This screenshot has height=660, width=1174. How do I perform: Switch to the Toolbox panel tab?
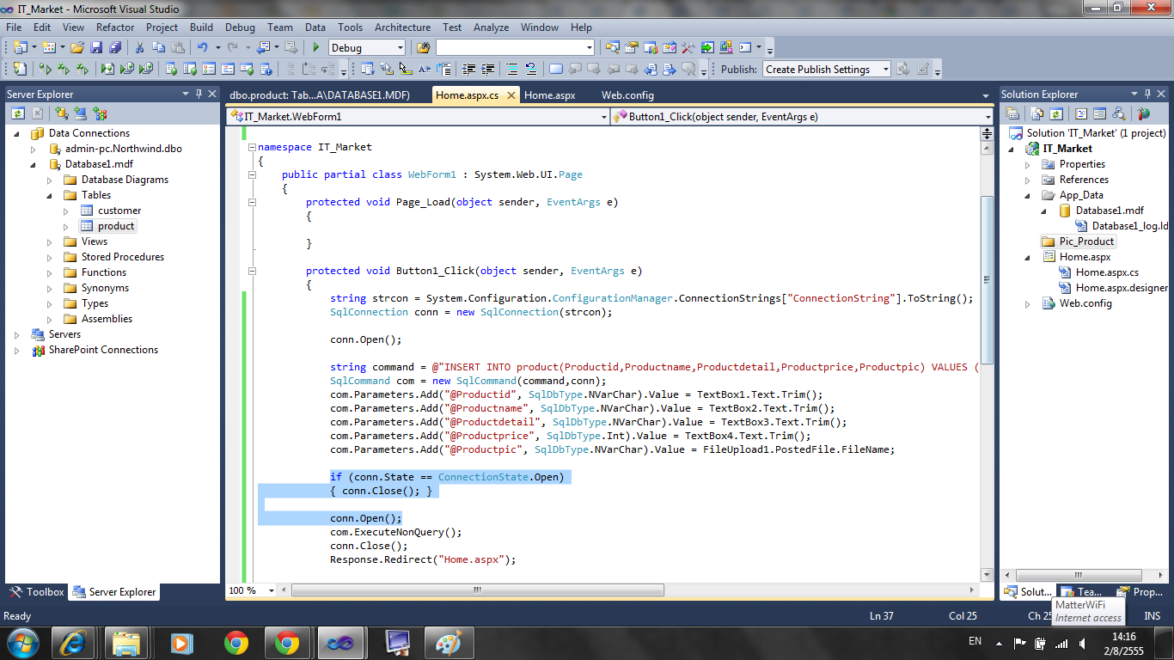point(37,592)
